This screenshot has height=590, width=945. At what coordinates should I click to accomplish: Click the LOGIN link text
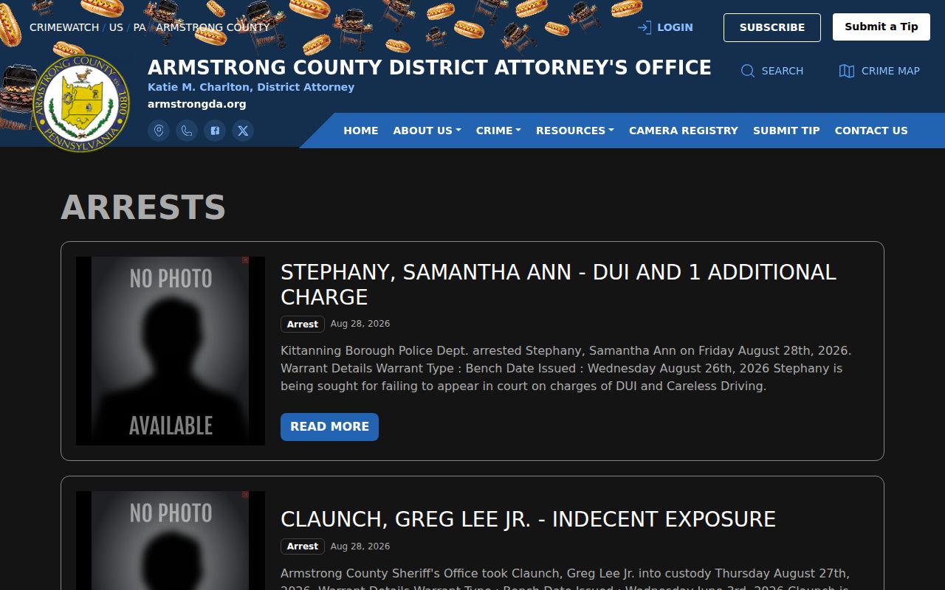(x=675, y=27)
